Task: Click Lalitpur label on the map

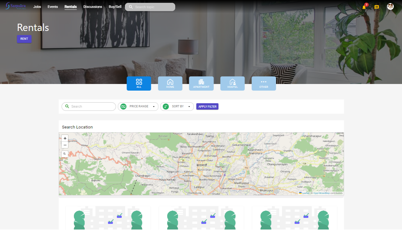Action: 199,187
